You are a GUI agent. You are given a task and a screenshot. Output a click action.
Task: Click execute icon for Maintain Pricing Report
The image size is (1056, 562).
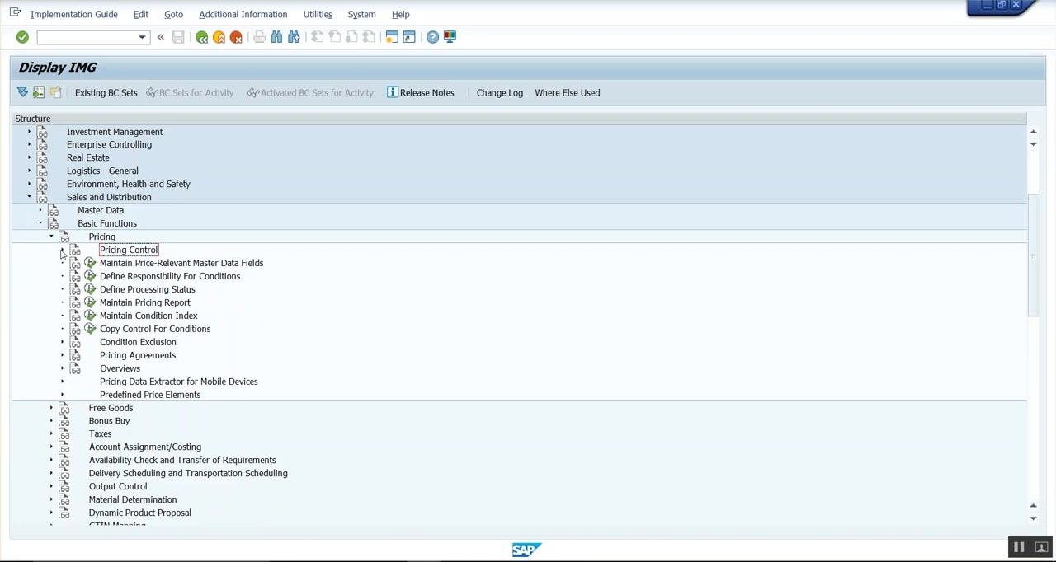pos(90,302)
